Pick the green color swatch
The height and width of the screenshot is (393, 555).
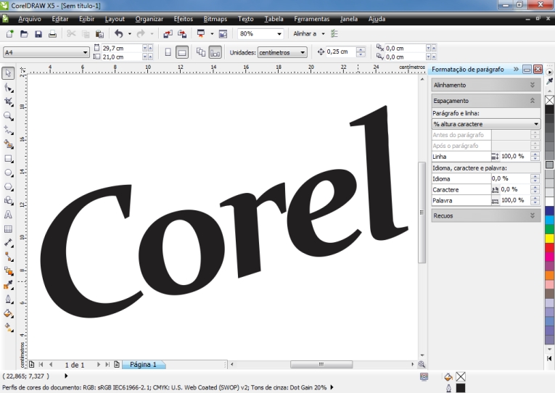tap(549, 229)
